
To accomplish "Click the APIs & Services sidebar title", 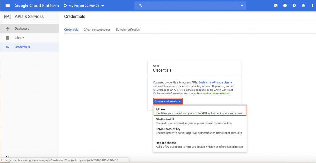I will pos(29,17).
